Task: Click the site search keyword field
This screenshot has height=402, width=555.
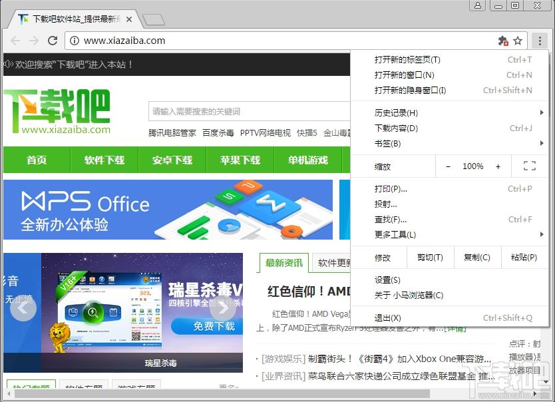Action: pyautogui.click(x=249, y=111)
